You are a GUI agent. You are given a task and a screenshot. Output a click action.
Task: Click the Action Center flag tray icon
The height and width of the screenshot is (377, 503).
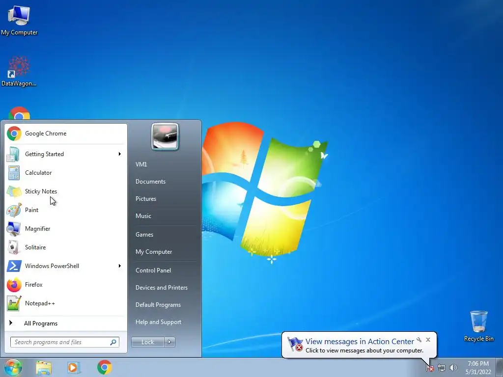pos(429,368)
